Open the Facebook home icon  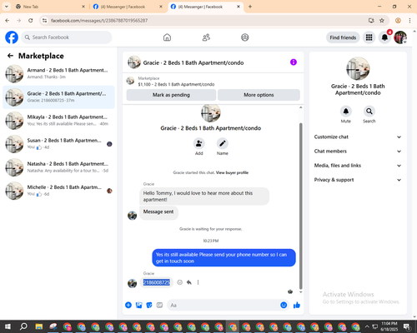(167, 37)
